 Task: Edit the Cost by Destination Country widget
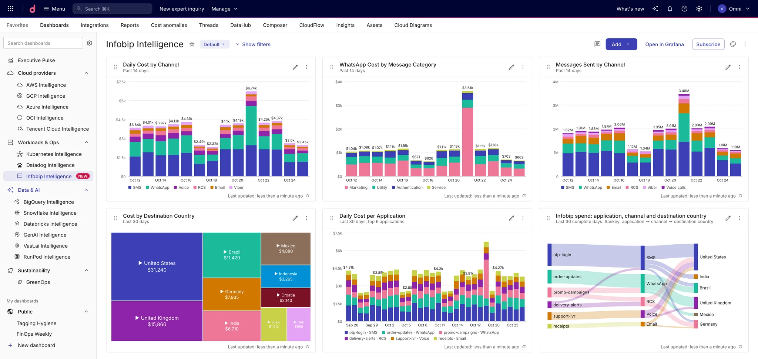(295, 218)
